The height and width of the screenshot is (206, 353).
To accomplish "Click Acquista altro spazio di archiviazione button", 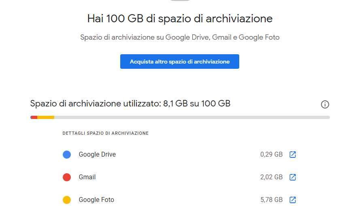I will point(180,62).
